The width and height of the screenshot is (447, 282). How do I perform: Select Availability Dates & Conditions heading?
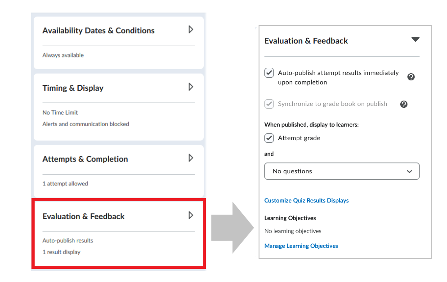[98, 31]
